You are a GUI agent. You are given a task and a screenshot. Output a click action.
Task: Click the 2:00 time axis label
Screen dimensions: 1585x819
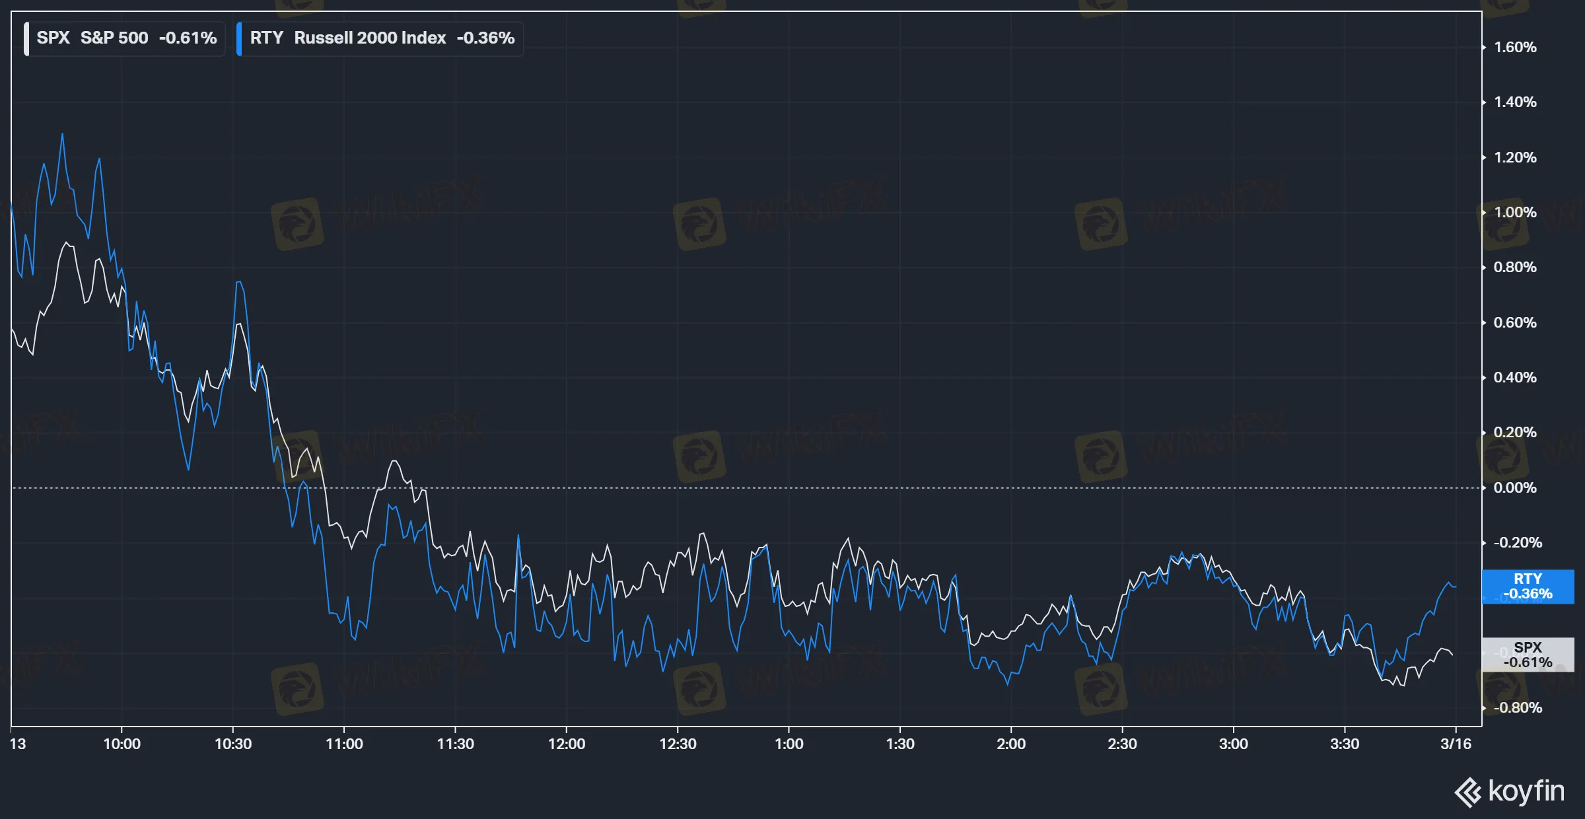tap(1010, 744)
